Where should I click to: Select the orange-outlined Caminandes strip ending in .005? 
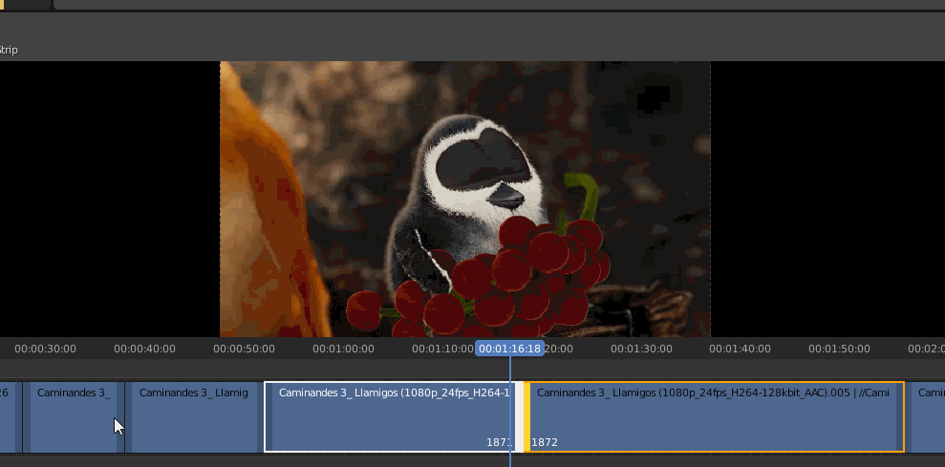[714, 417]
